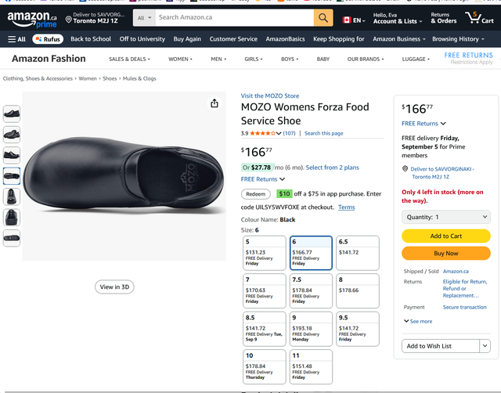This screenshot has width=501, height=393.
Task: Click Buy Now button
Action: pyautogui.click(x=445, y=254)
